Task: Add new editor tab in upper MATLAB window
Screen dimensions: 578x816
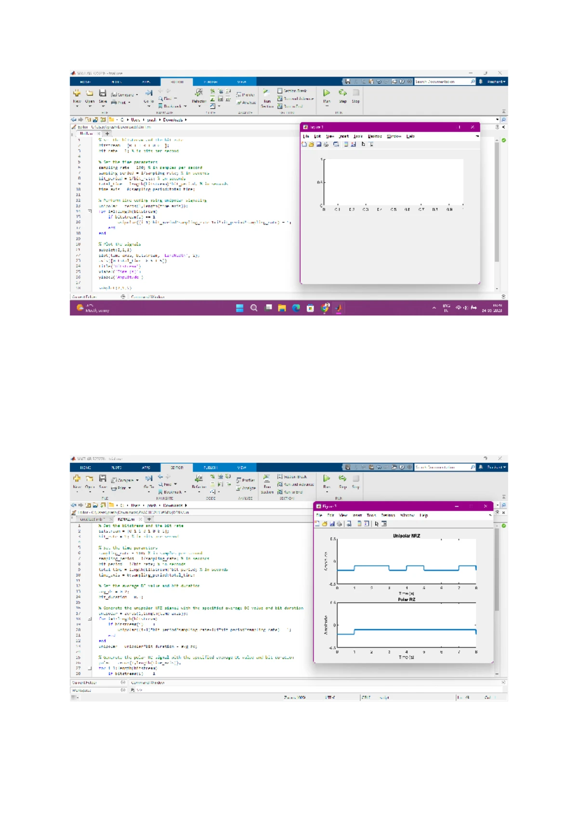Action: [x=107, y=133]
